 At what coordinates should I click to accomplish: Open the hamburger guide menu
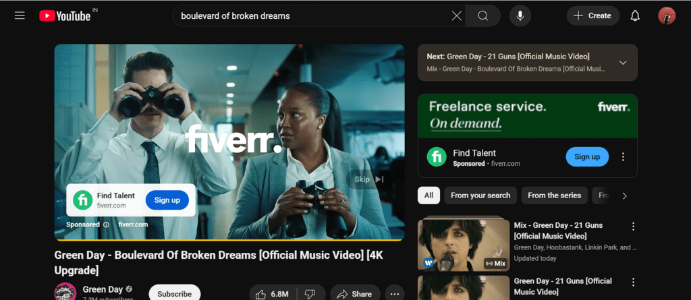[20, 16]
